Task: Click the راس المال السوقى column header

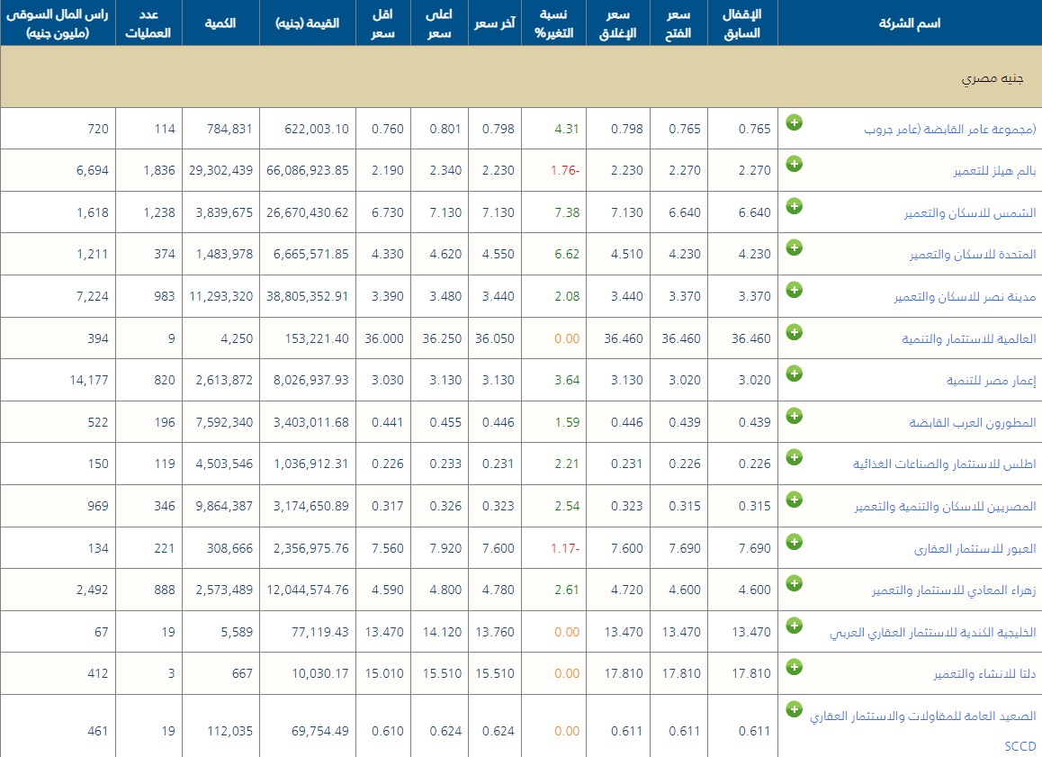Action: point(58,23)
